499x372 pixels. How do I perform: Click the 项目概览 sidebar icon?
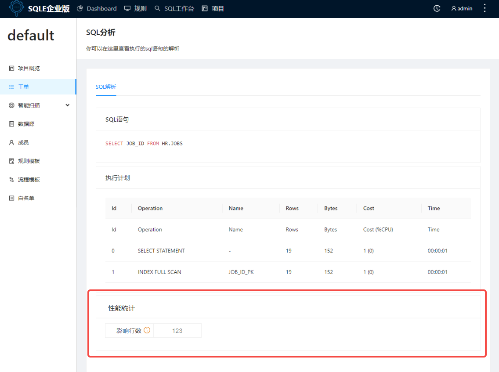tap(11, 68)
